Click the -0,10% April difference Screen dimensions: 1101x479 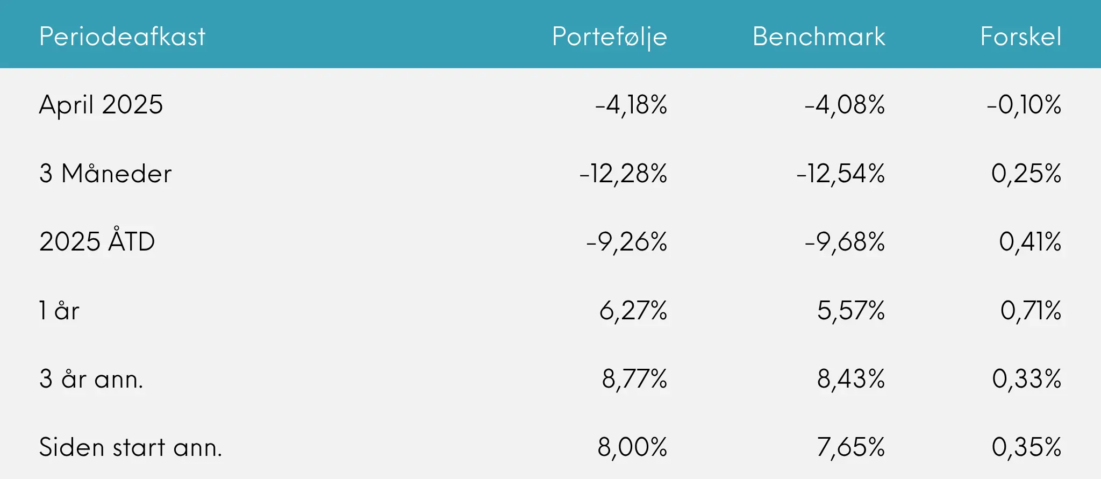click(x=1024, y=105)
